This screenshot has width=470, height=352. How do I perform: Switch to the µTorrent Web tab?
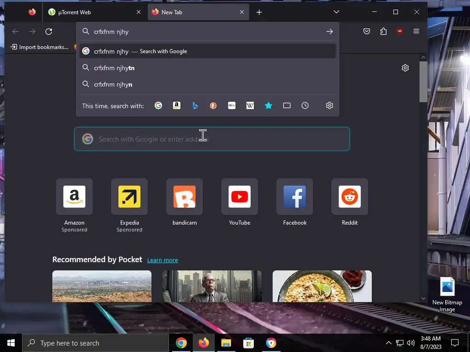[95, 12]
